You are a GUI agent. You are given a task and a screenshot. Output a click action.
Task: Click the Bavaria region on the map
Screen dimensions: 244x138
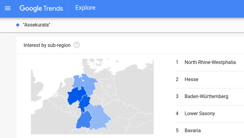click(99, 117)
